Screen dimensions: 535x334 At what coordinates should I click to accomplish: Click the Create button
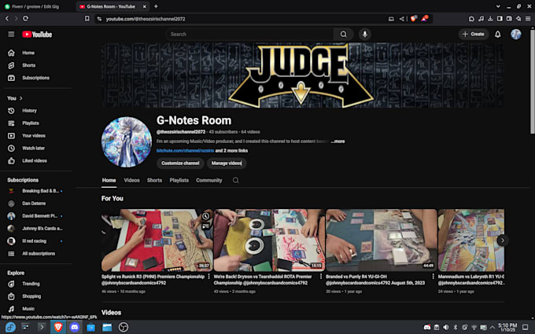click(474, 34)
